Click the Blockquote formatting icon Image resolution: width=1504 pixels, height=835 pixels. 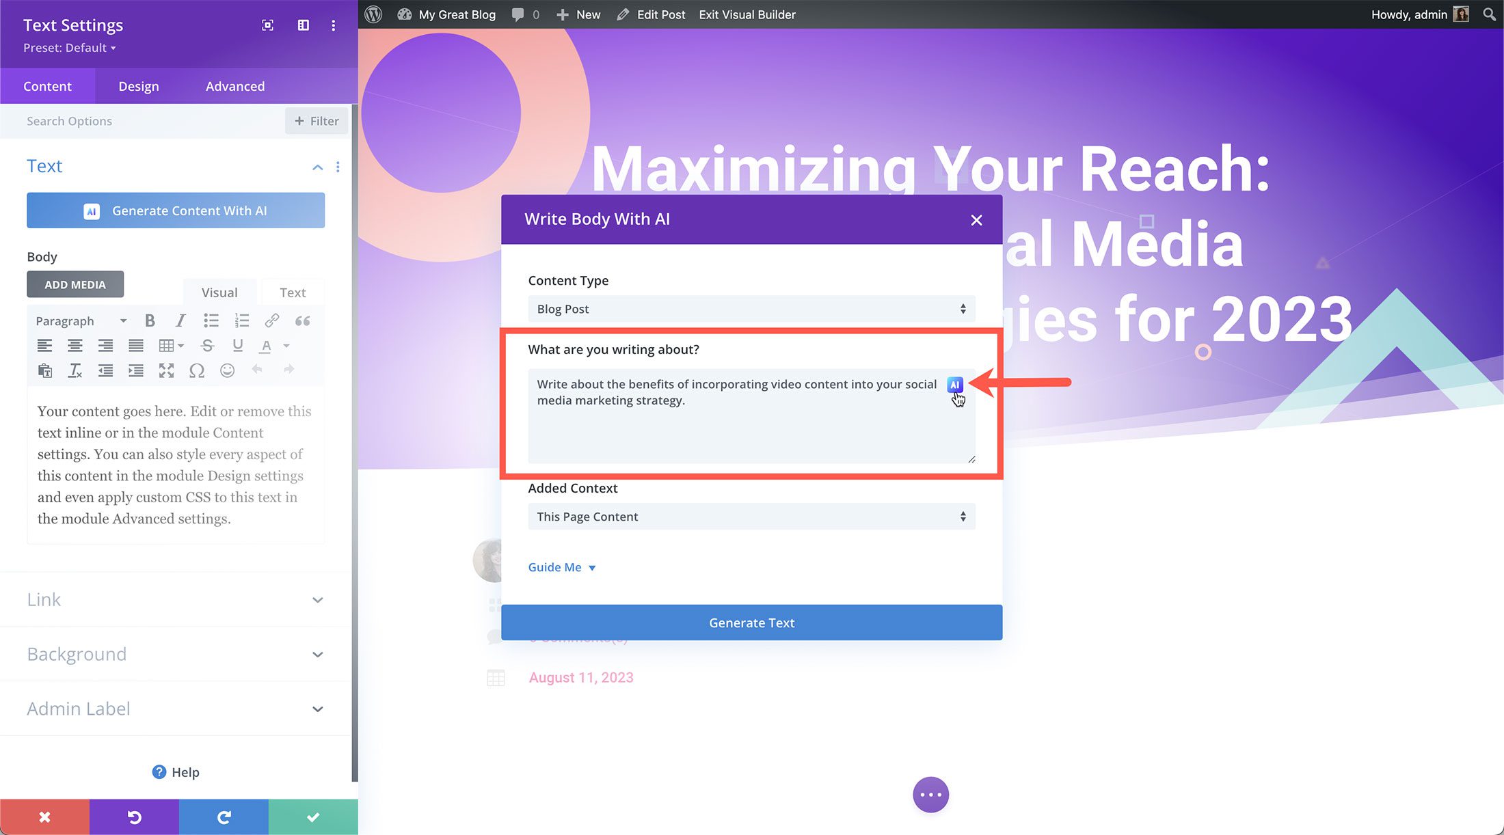[x=302, y=320]
